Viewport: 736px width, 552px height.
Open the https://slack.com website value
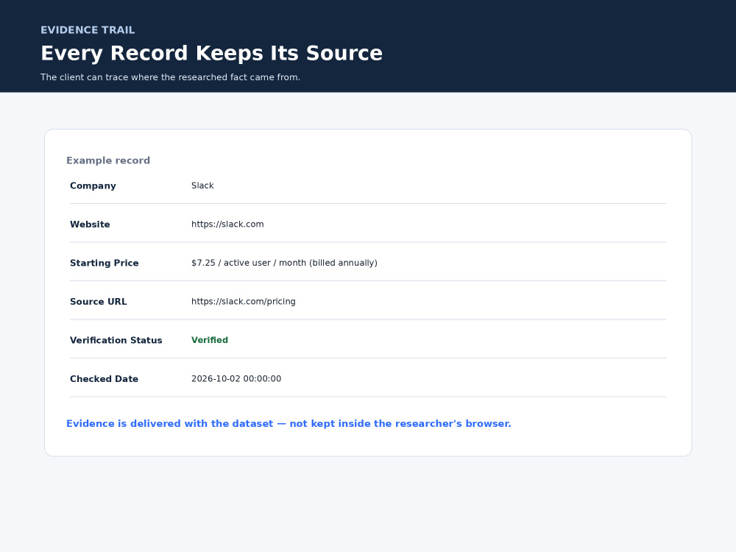[227, 224]
